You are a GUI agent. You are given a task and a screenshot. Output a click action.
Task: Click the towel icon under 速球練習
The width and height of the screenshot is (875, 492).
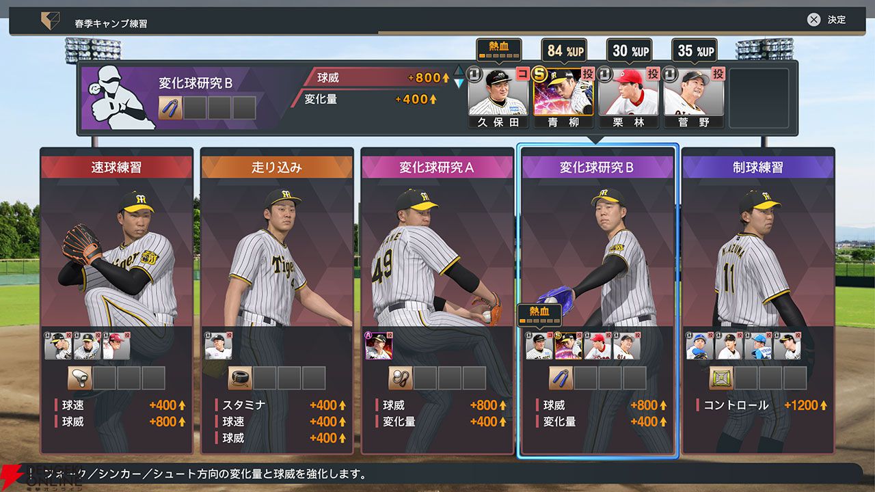79,378
